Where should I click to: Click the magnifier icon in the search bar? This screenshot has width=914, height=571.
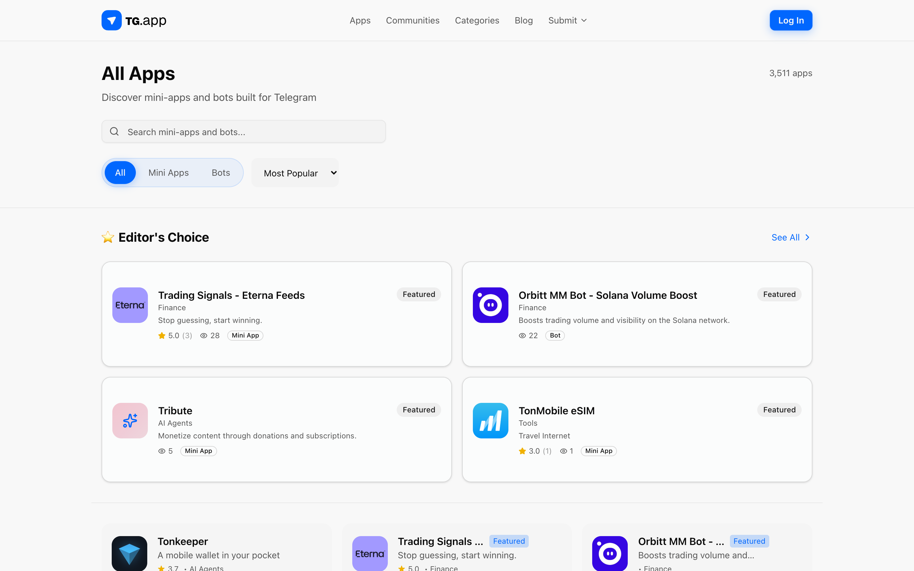[114, 131]
